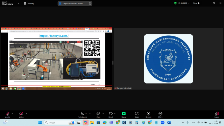Show hidden system tray icons

[x=183, y=122]
